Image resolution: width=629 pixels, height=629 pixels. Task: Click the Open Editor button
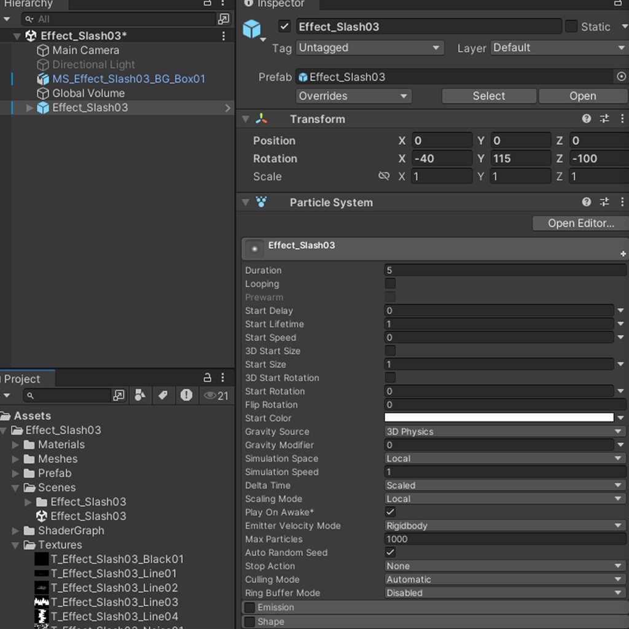(x=580, y=223)
